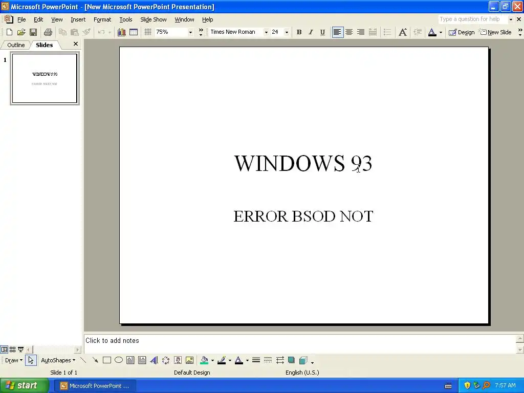Apply line color with the brush icon
Screen dimensions: 524x393
[222, 360]
